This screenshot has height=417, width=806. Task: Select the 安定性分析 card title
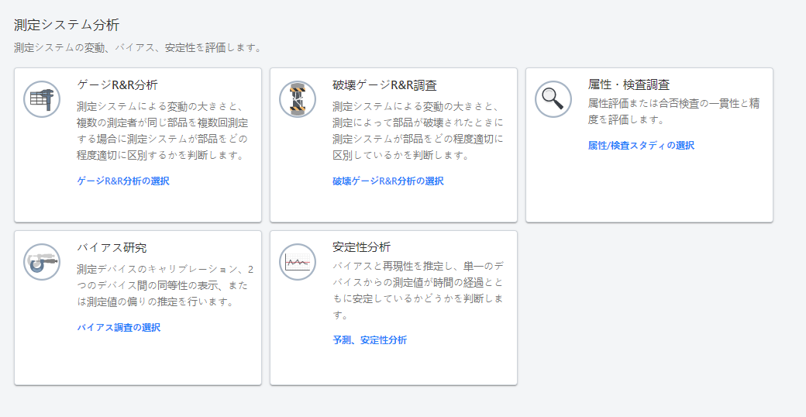[361, 247]
